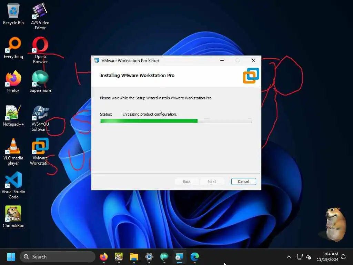Click the 'Please wait while the Setup Wizard' message
This screenshot has height=265, width=353.
(x=156, y=98)
